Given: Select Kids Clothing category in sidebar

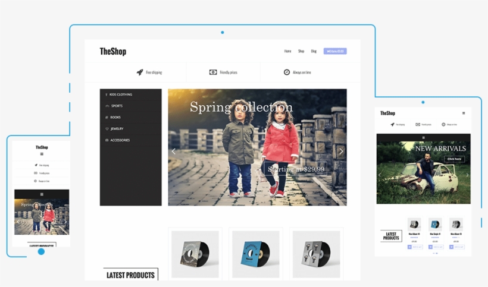Looking at the screenshot, I should coord(131,94).
